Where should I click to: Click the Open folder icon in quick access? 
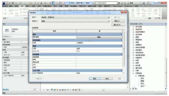10,3
